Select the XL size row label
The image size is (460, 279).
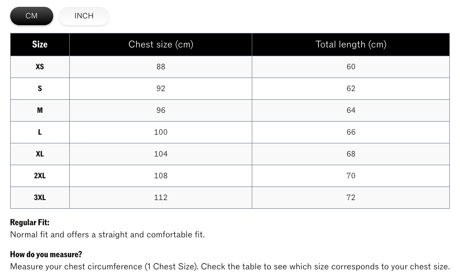(40, 154)
